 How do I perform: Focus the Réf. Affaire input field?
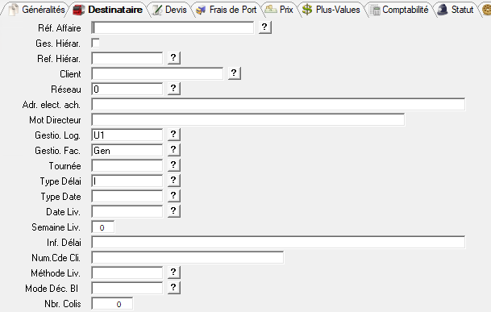tap(173, 28)
